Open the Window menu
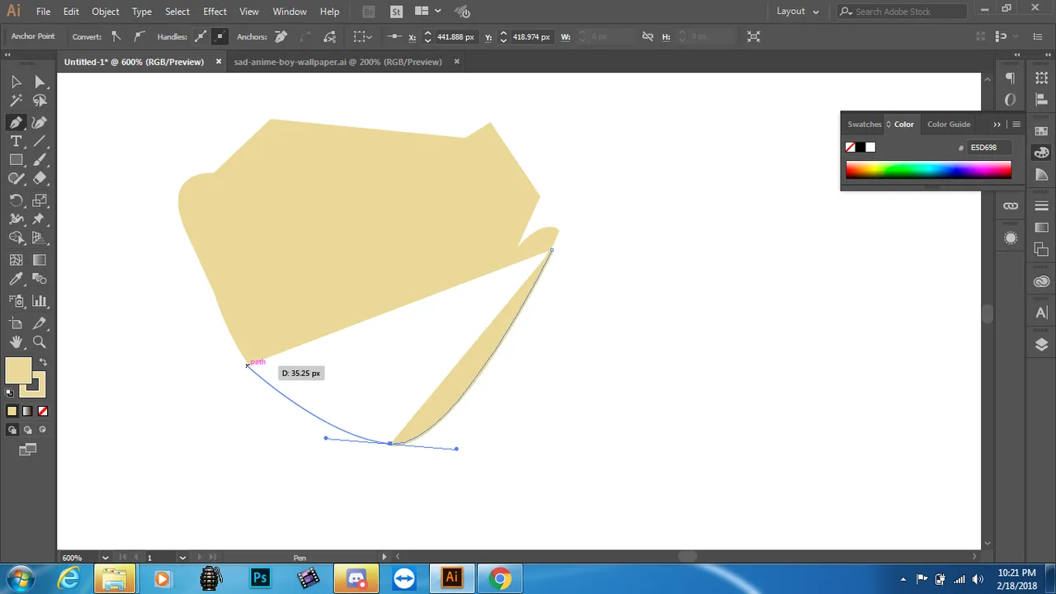1056x594 pixels. tap(290, 12)
